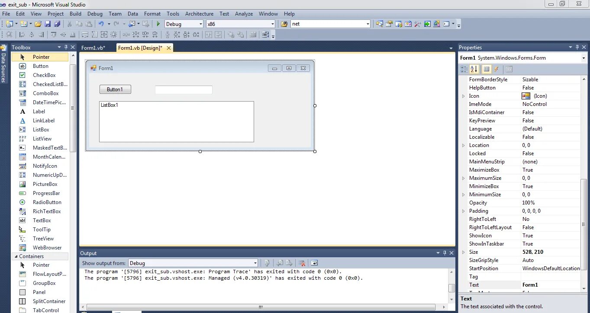This screenshot has width=590, height=313.
Task: Select the GroupBox container in Toolbox
Action: coord(40,283)
